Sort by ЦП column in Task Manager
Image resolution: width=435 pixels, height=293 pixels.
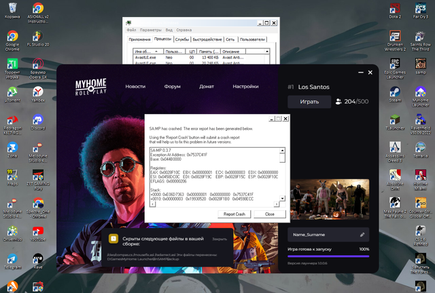pos(192,52)
